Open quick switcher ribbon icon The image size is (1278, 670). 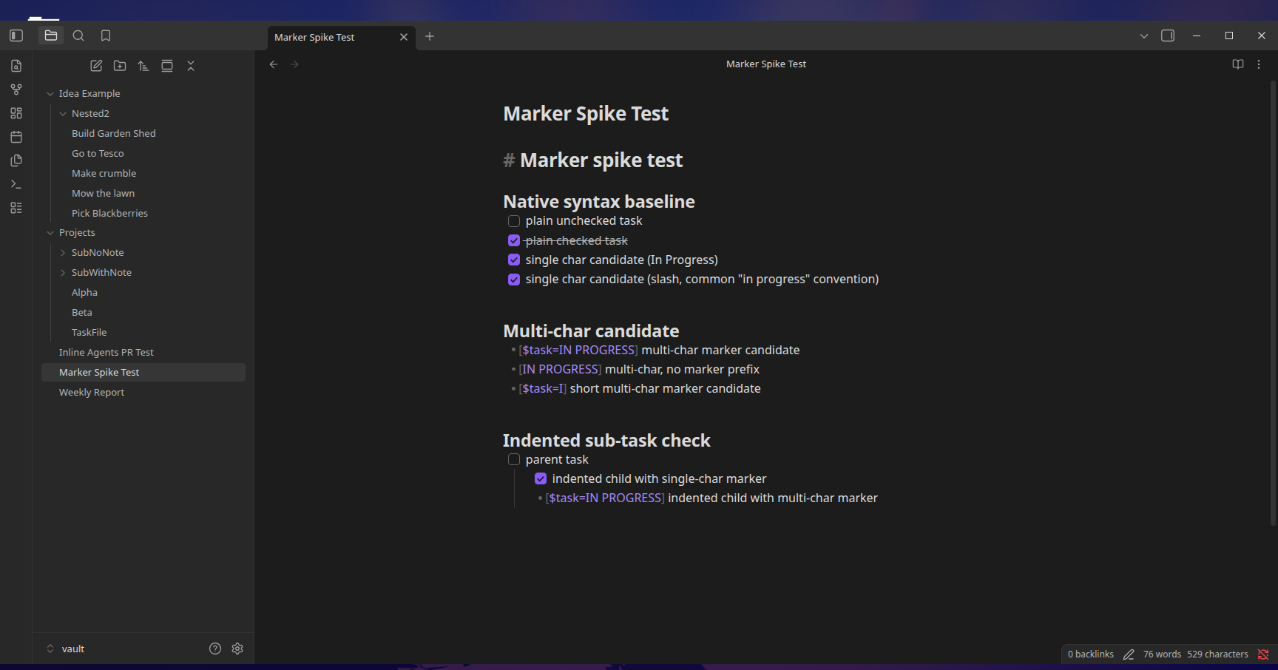click(x=16, y=66)
